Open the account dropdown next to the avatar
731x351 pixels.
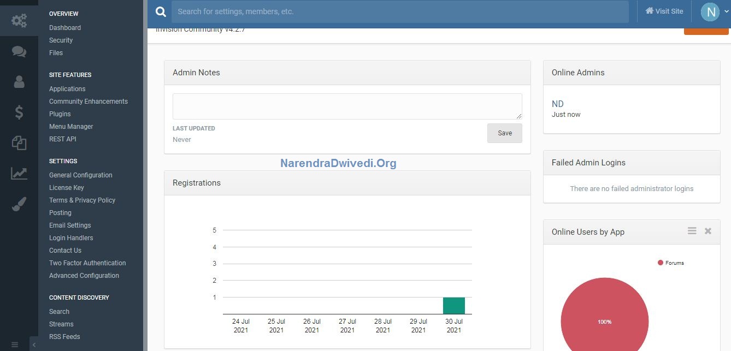click(726, 11)
